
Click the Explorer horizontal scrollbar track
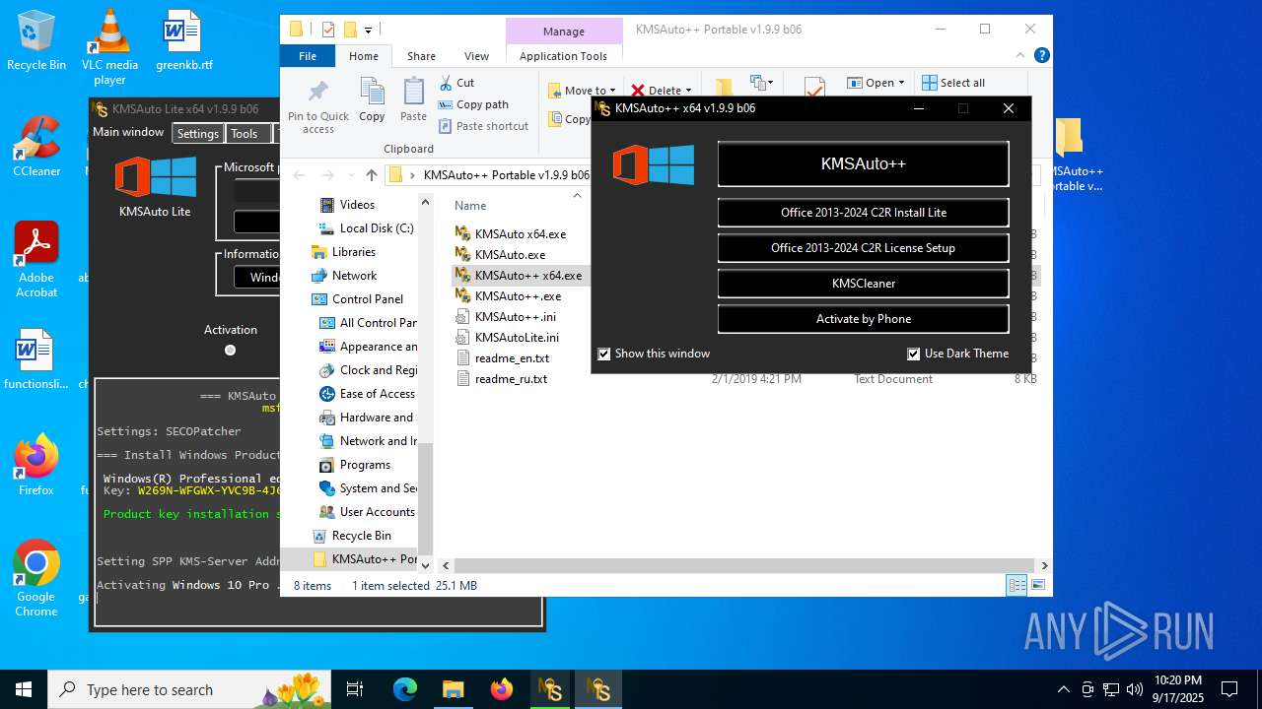coord(746,566)
